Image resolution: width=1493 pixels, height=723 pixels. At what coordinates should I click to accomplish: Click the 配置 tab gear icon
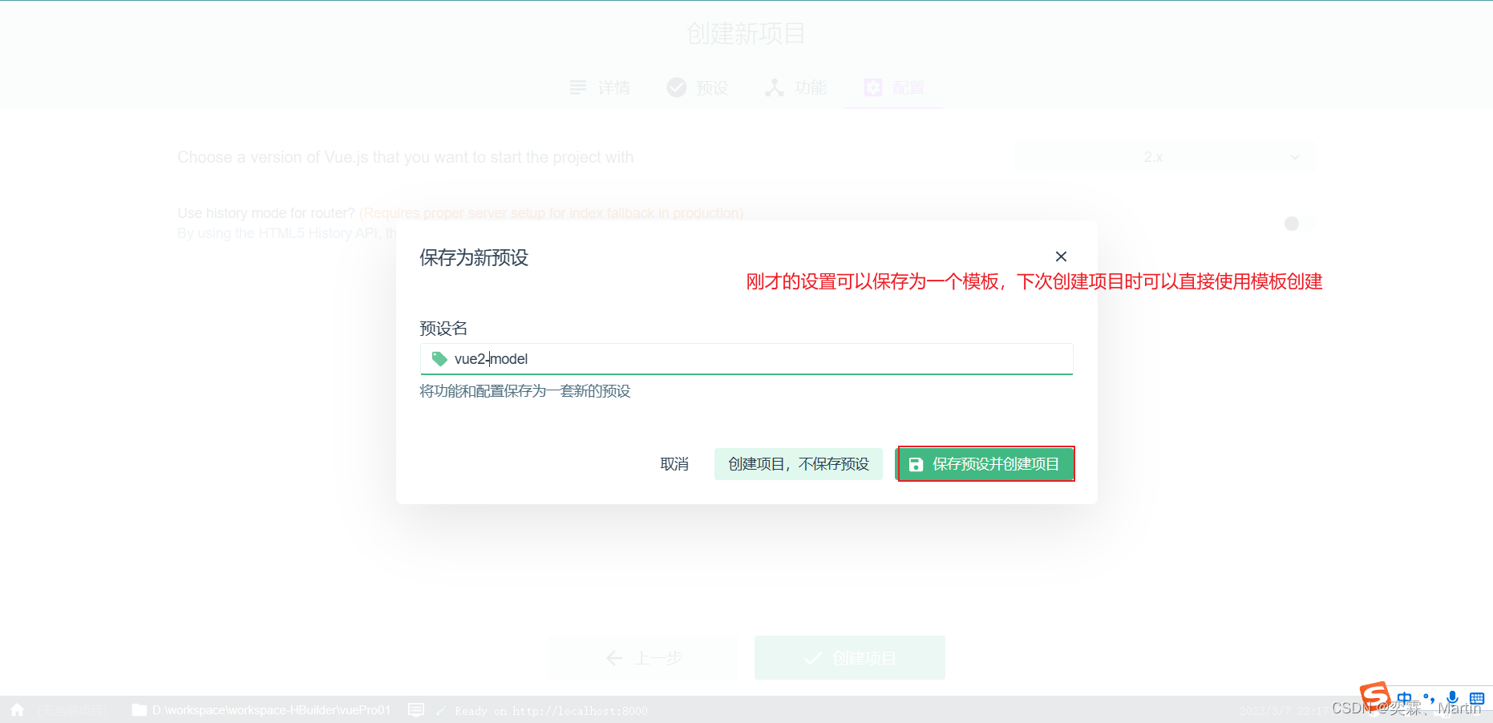873,87
